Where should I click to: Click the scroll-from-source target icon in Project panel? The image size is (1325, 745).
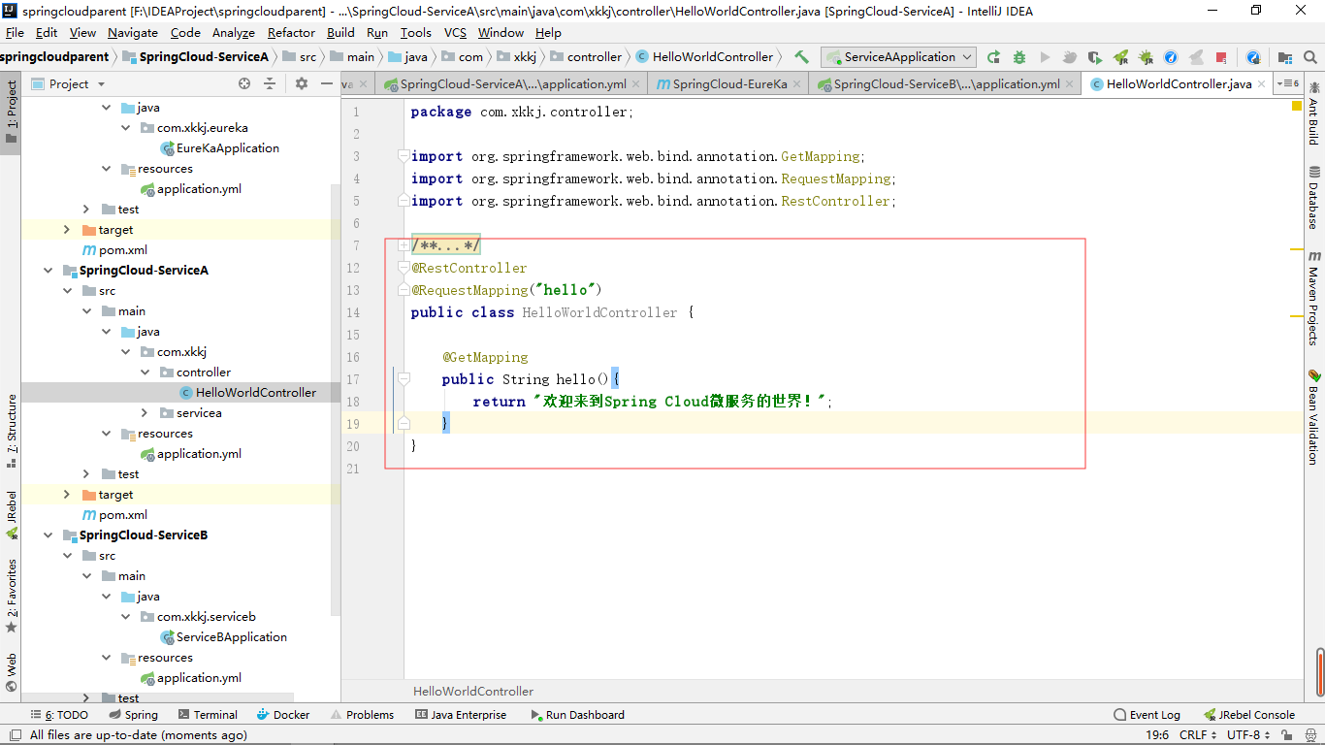[x=244, y=84]
